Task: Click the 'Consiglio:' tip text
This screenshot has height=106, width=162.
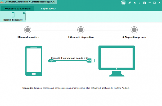Action: [28, 88]
